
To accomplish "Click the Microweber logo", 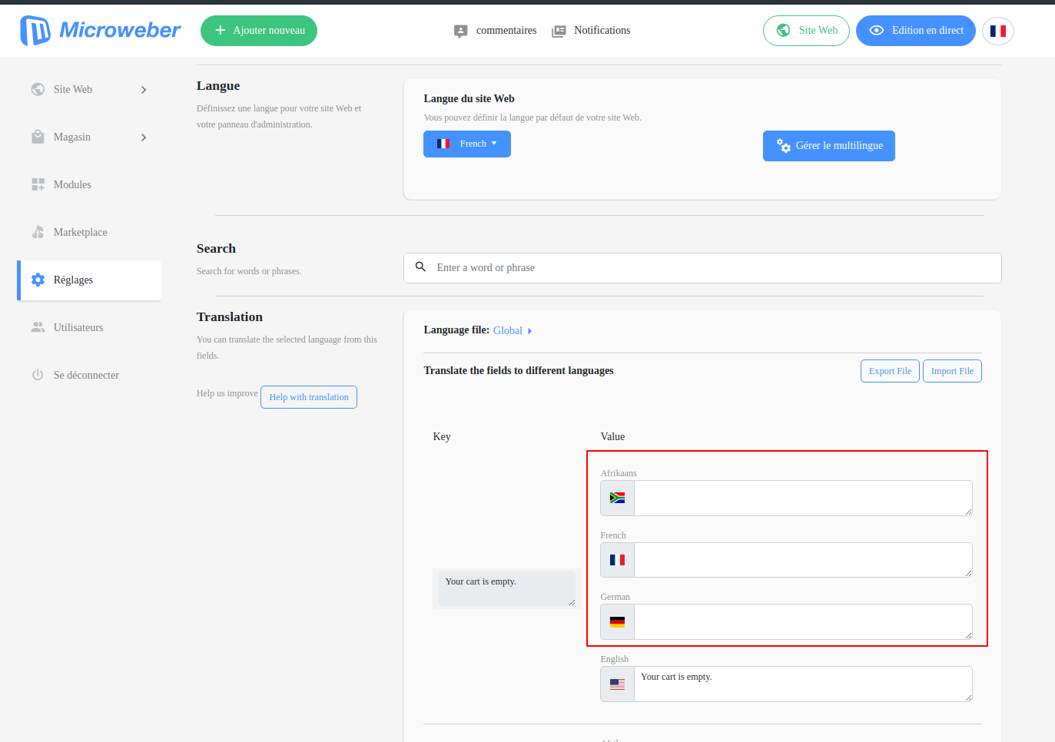I will [100, 30].
